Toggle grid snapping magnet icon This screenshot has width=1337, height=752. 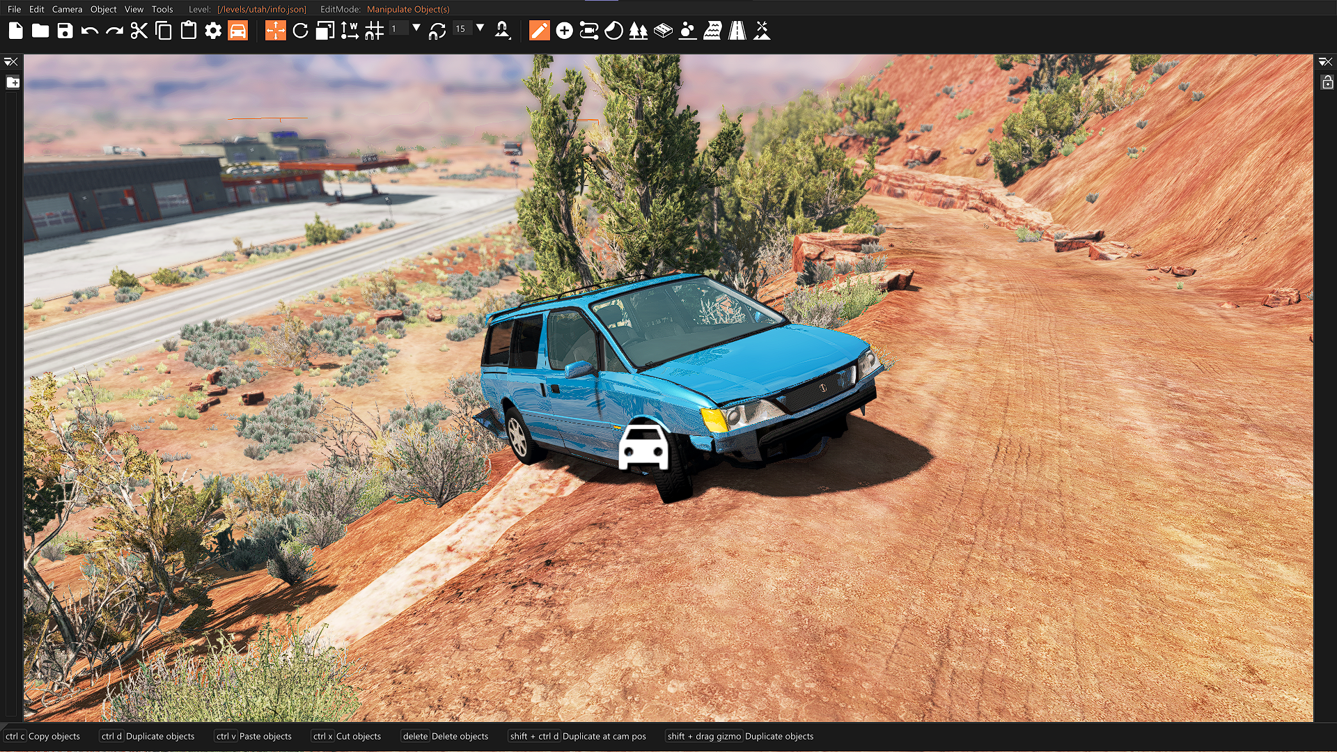point(375,31)
